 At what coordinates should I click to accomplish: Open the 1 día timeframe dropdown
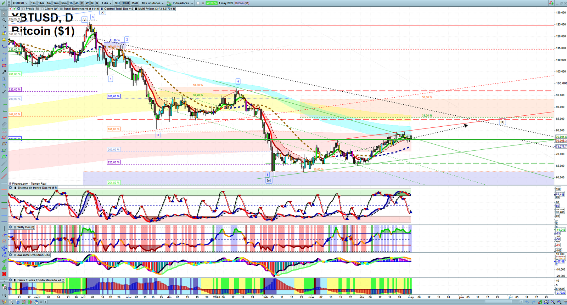tap(106, 3)
